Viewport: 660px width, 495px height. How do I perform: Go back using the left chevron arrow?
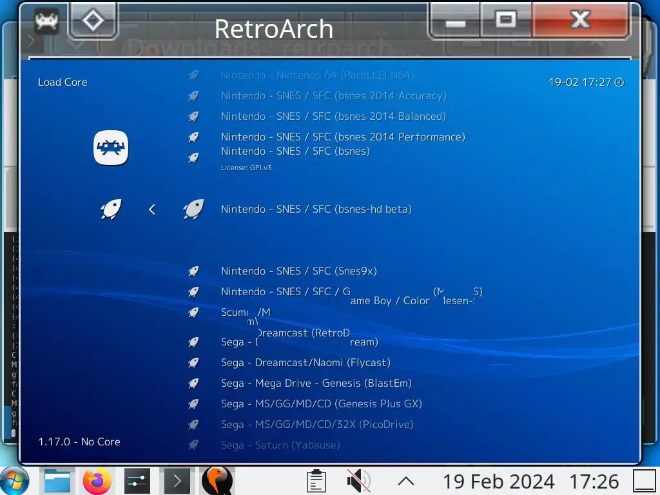152,209
